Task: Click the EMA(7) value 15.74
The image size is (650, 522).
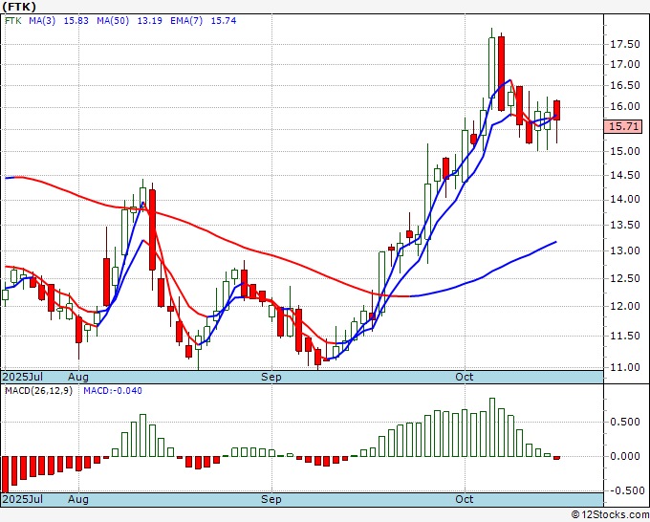Action: pyautogui.click(x=224, y=20)
